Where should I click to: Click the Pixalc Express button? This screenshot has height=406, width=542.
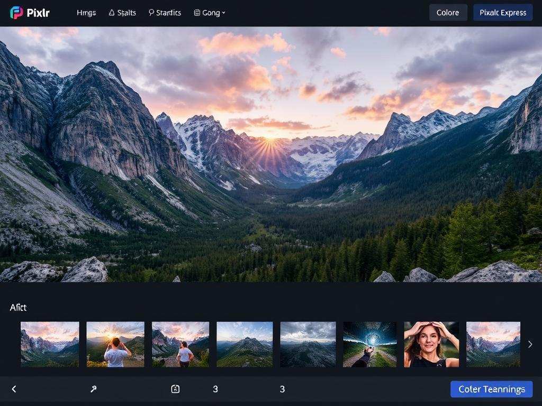coord(502,13)
